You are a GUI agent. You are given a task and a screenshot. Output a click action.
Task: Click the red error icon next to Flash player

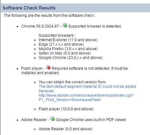(x=48, y=67)
